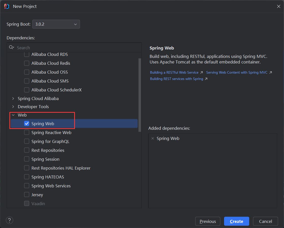Image resolution: width=284 pixels, height=228 pixels.
Task: Open the help question mark button
Action: tap(9, 220)
